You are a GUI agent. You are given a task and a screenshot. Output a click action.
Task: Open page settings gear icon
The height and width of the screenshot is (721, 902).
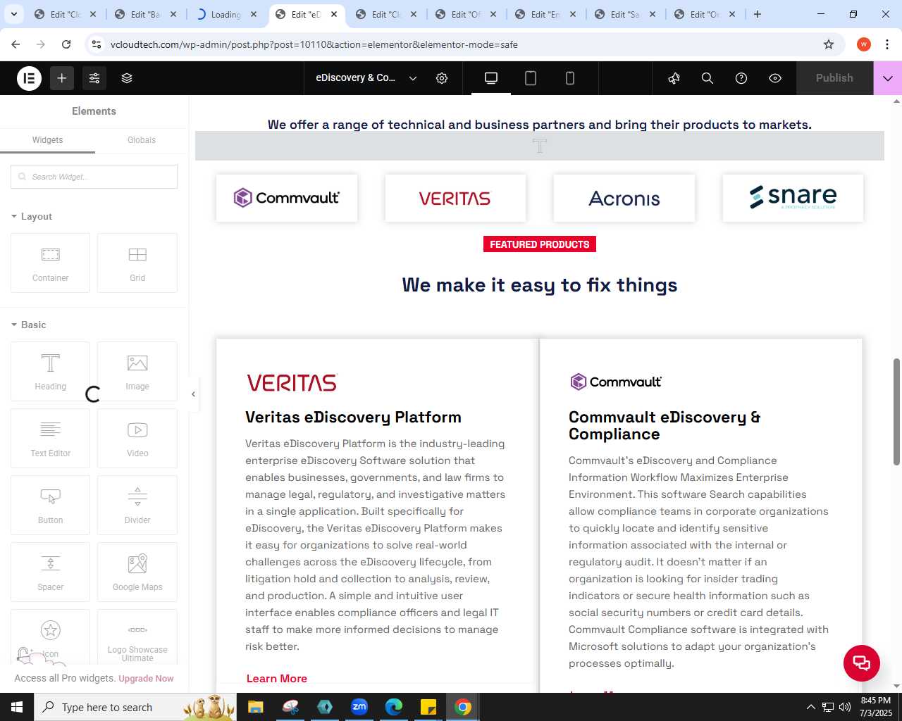tap(442, 78)
